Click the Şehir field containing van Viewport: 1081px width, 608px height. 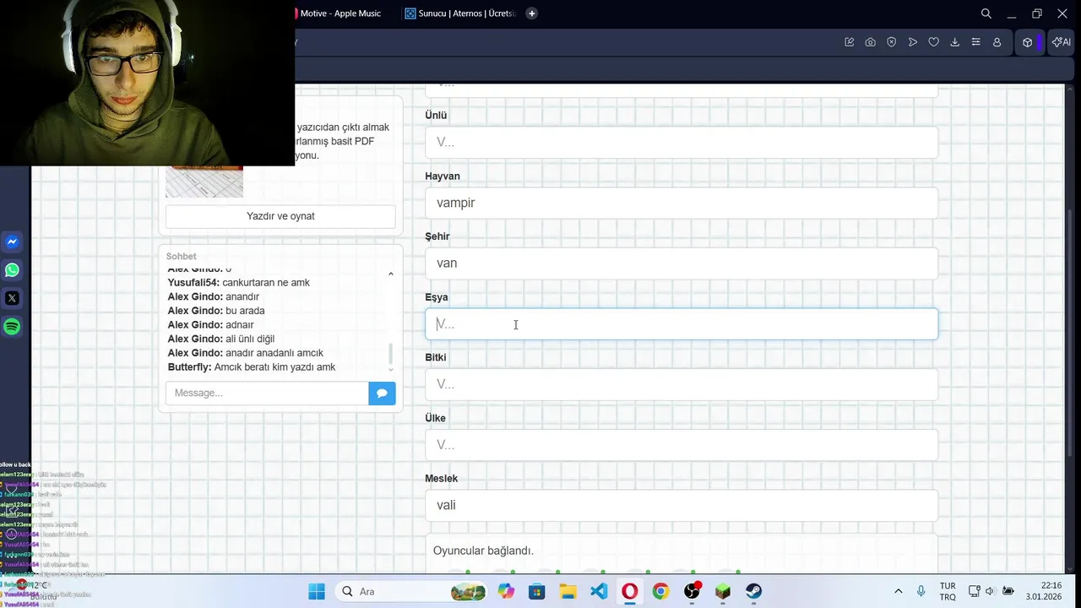tap(682, 263)
